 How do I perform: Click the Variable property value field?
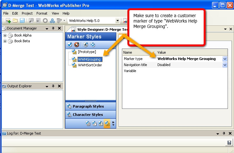point(192,71)
